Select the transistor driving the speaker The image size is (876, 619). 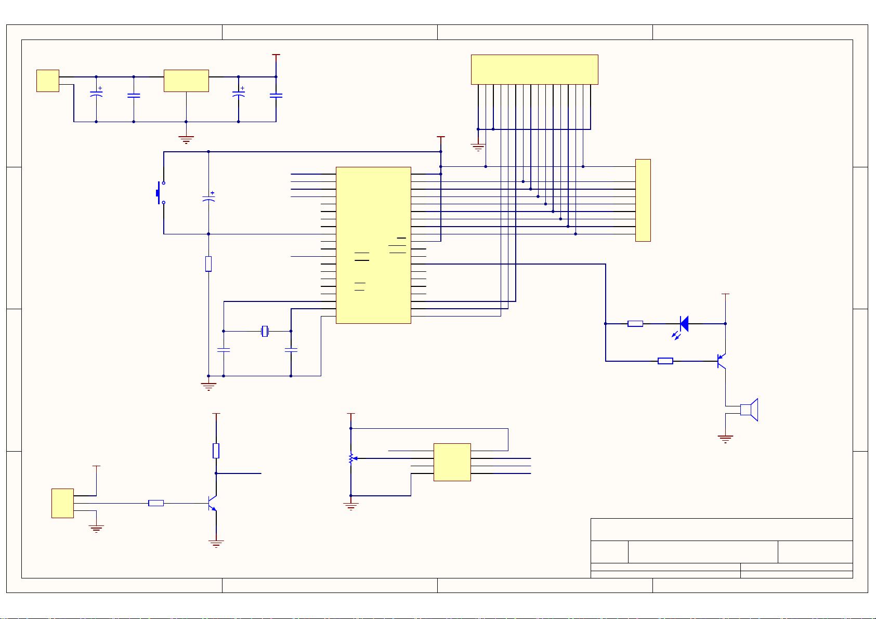pos(722,361)
